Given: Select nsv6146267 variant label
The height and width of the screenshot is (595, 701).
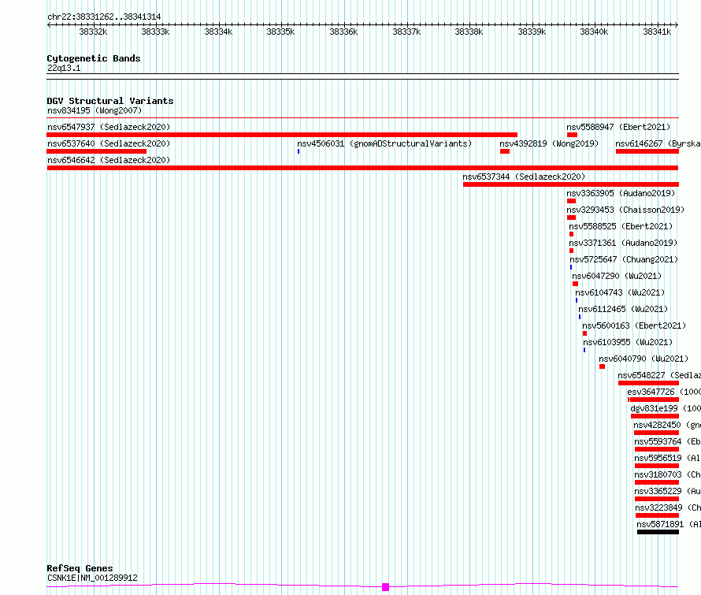Looking at the screenshot, I should point(658,143).
